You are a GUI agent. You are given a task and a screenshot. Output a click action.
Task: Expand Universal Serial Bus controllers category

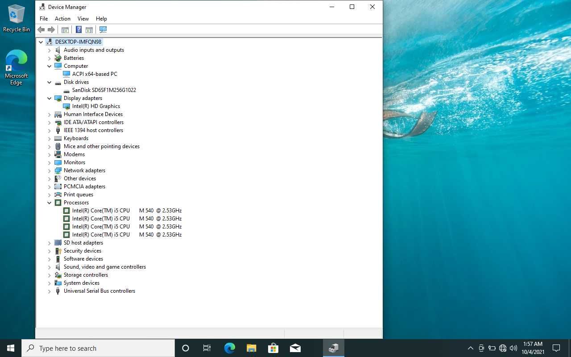50,291
